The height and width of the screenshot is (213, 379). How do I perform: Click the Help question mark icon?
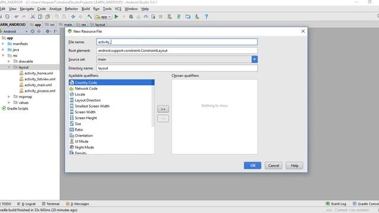coord(206,17)
